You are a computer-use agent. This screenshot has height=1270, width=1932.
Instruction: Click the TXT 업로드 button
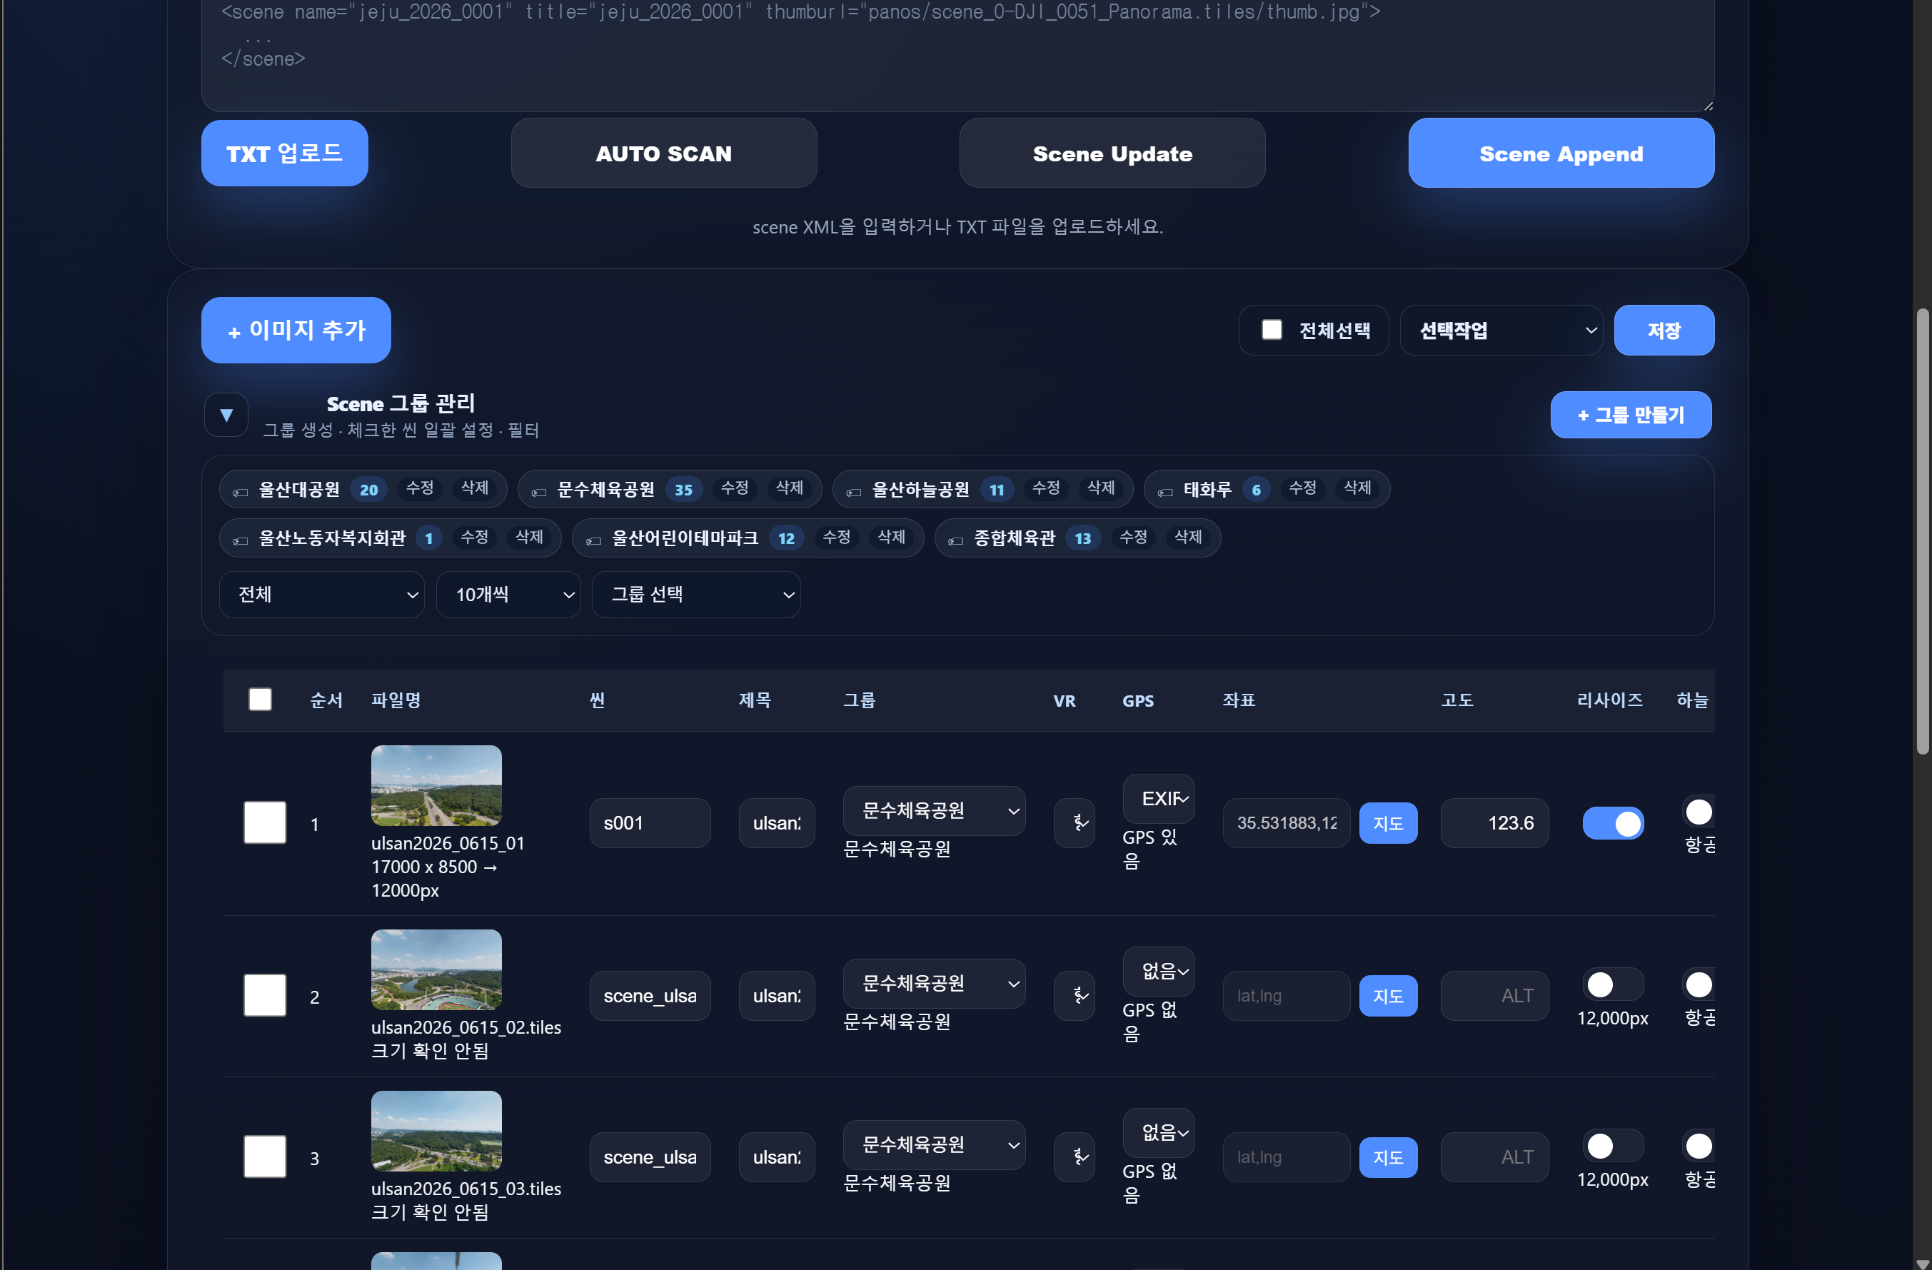click(x=285, y=153)
